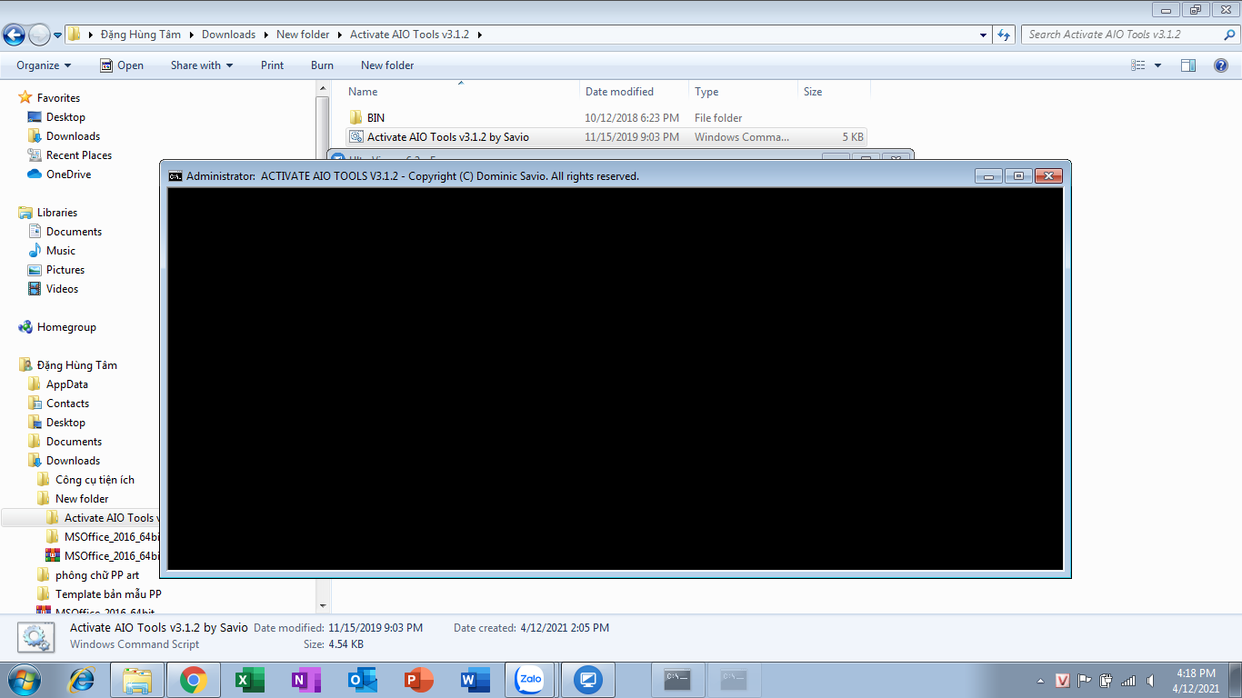Image resolution: width=1242 pixels, height=698 pixels.
Task: Open the Videos library
Action: pos(62,289)
